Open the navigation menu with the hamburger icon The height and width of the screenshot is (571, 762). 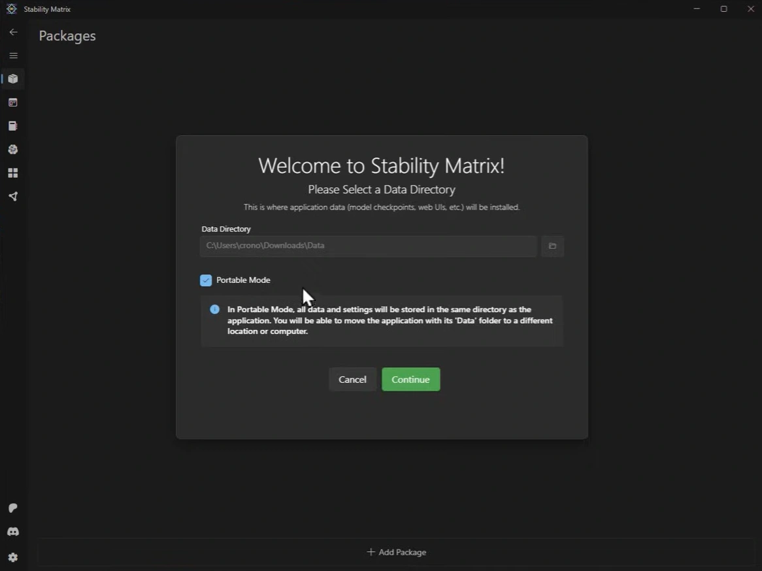click(x=13, y=55)
